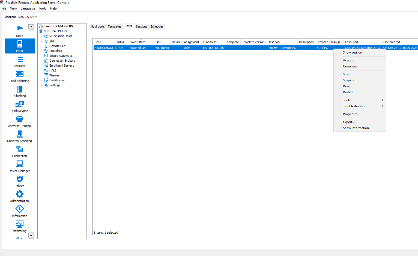
Task: Open the Sessions category icon
Action: click(19, 59)
